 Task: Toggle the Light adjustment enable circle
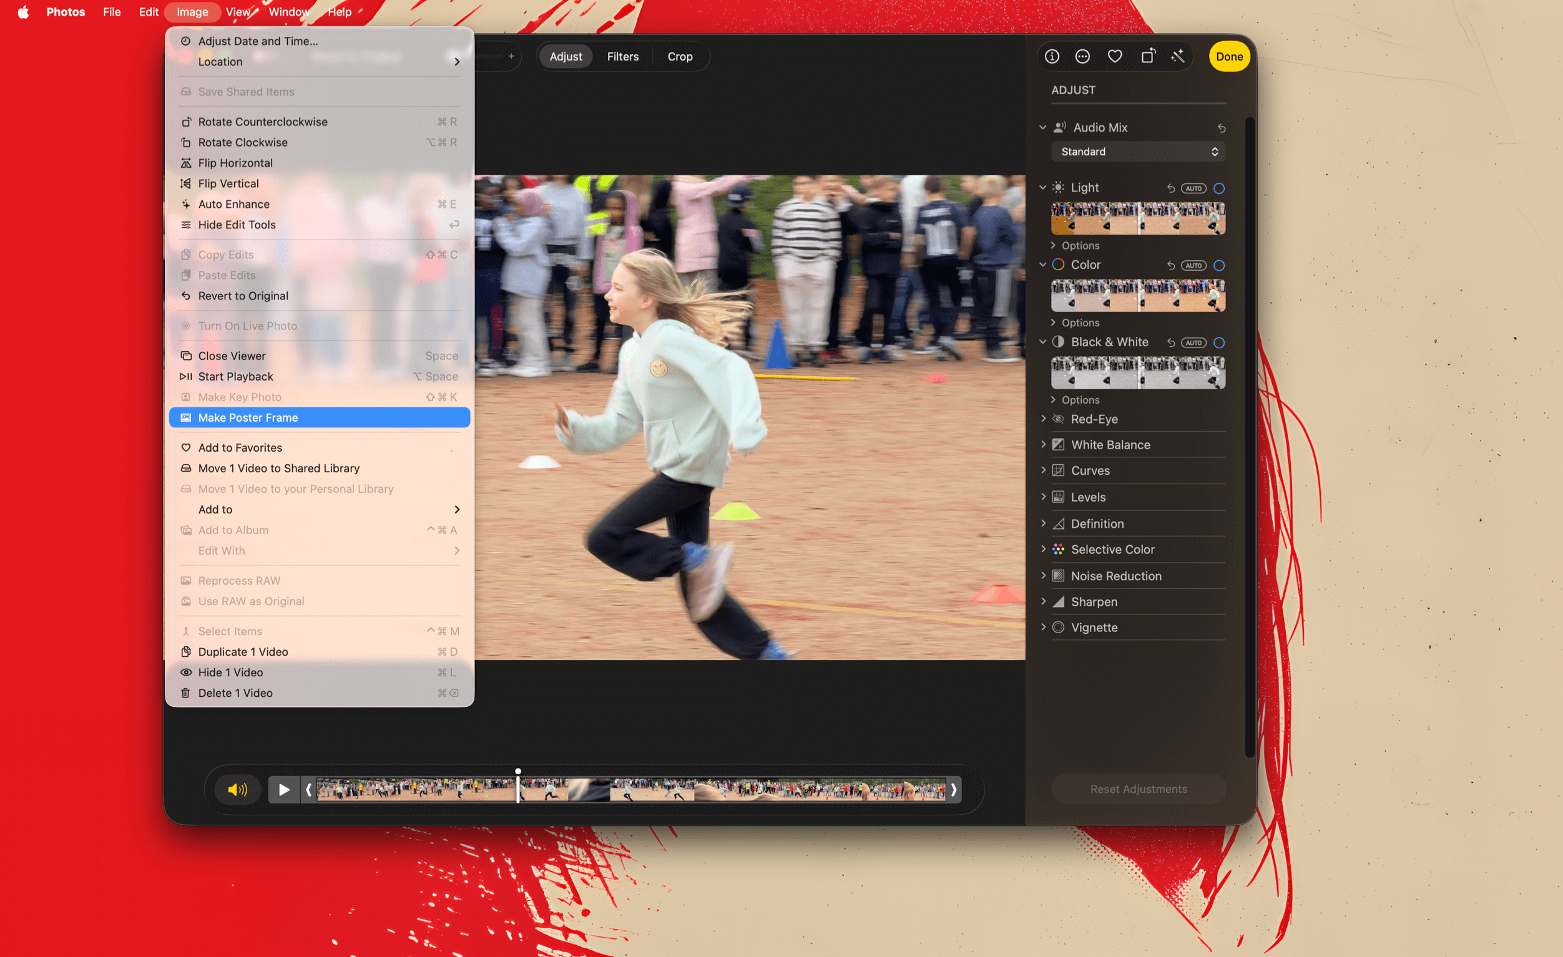[1218, 188]
